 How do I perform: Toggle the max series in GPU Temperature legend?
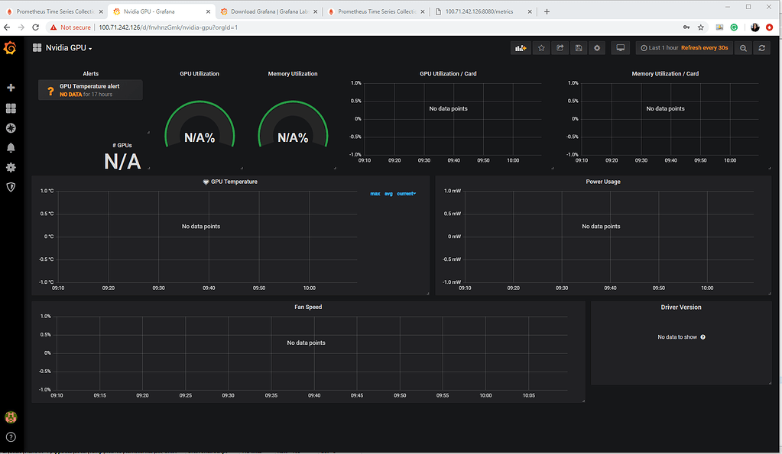(375, 193)
